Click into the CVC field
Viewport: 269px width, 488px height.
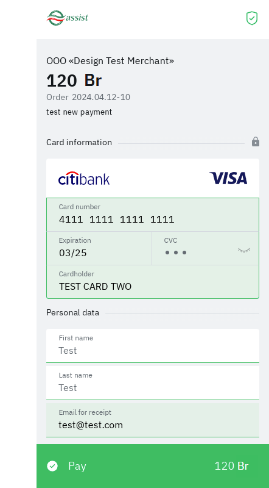[x=205, y=248]
